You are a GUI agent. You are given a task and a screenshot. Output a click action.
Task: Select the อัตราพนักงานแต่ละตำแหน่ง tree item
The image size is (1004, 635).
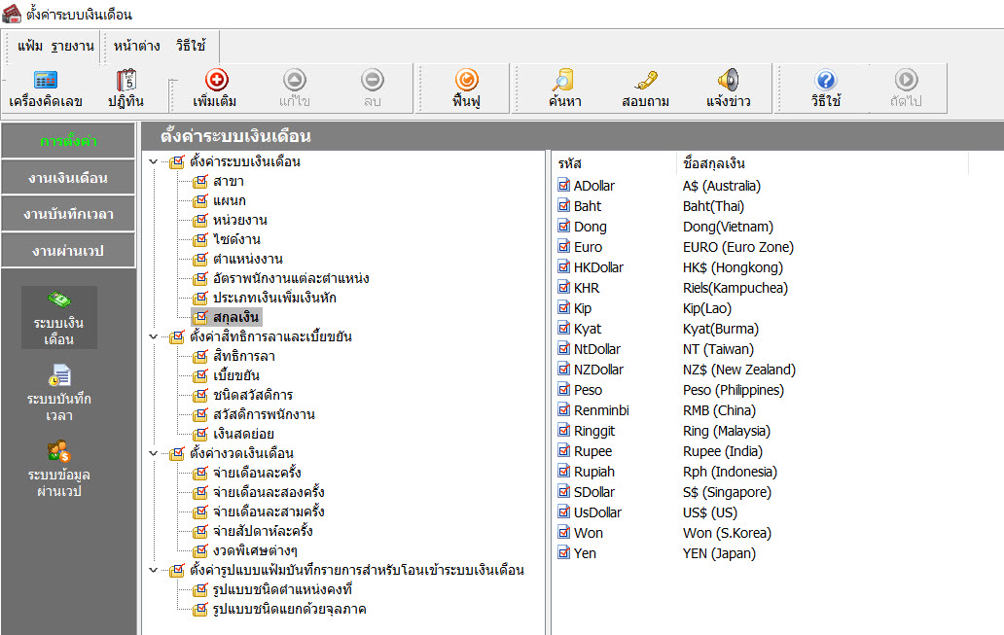[x=291, y=278]
